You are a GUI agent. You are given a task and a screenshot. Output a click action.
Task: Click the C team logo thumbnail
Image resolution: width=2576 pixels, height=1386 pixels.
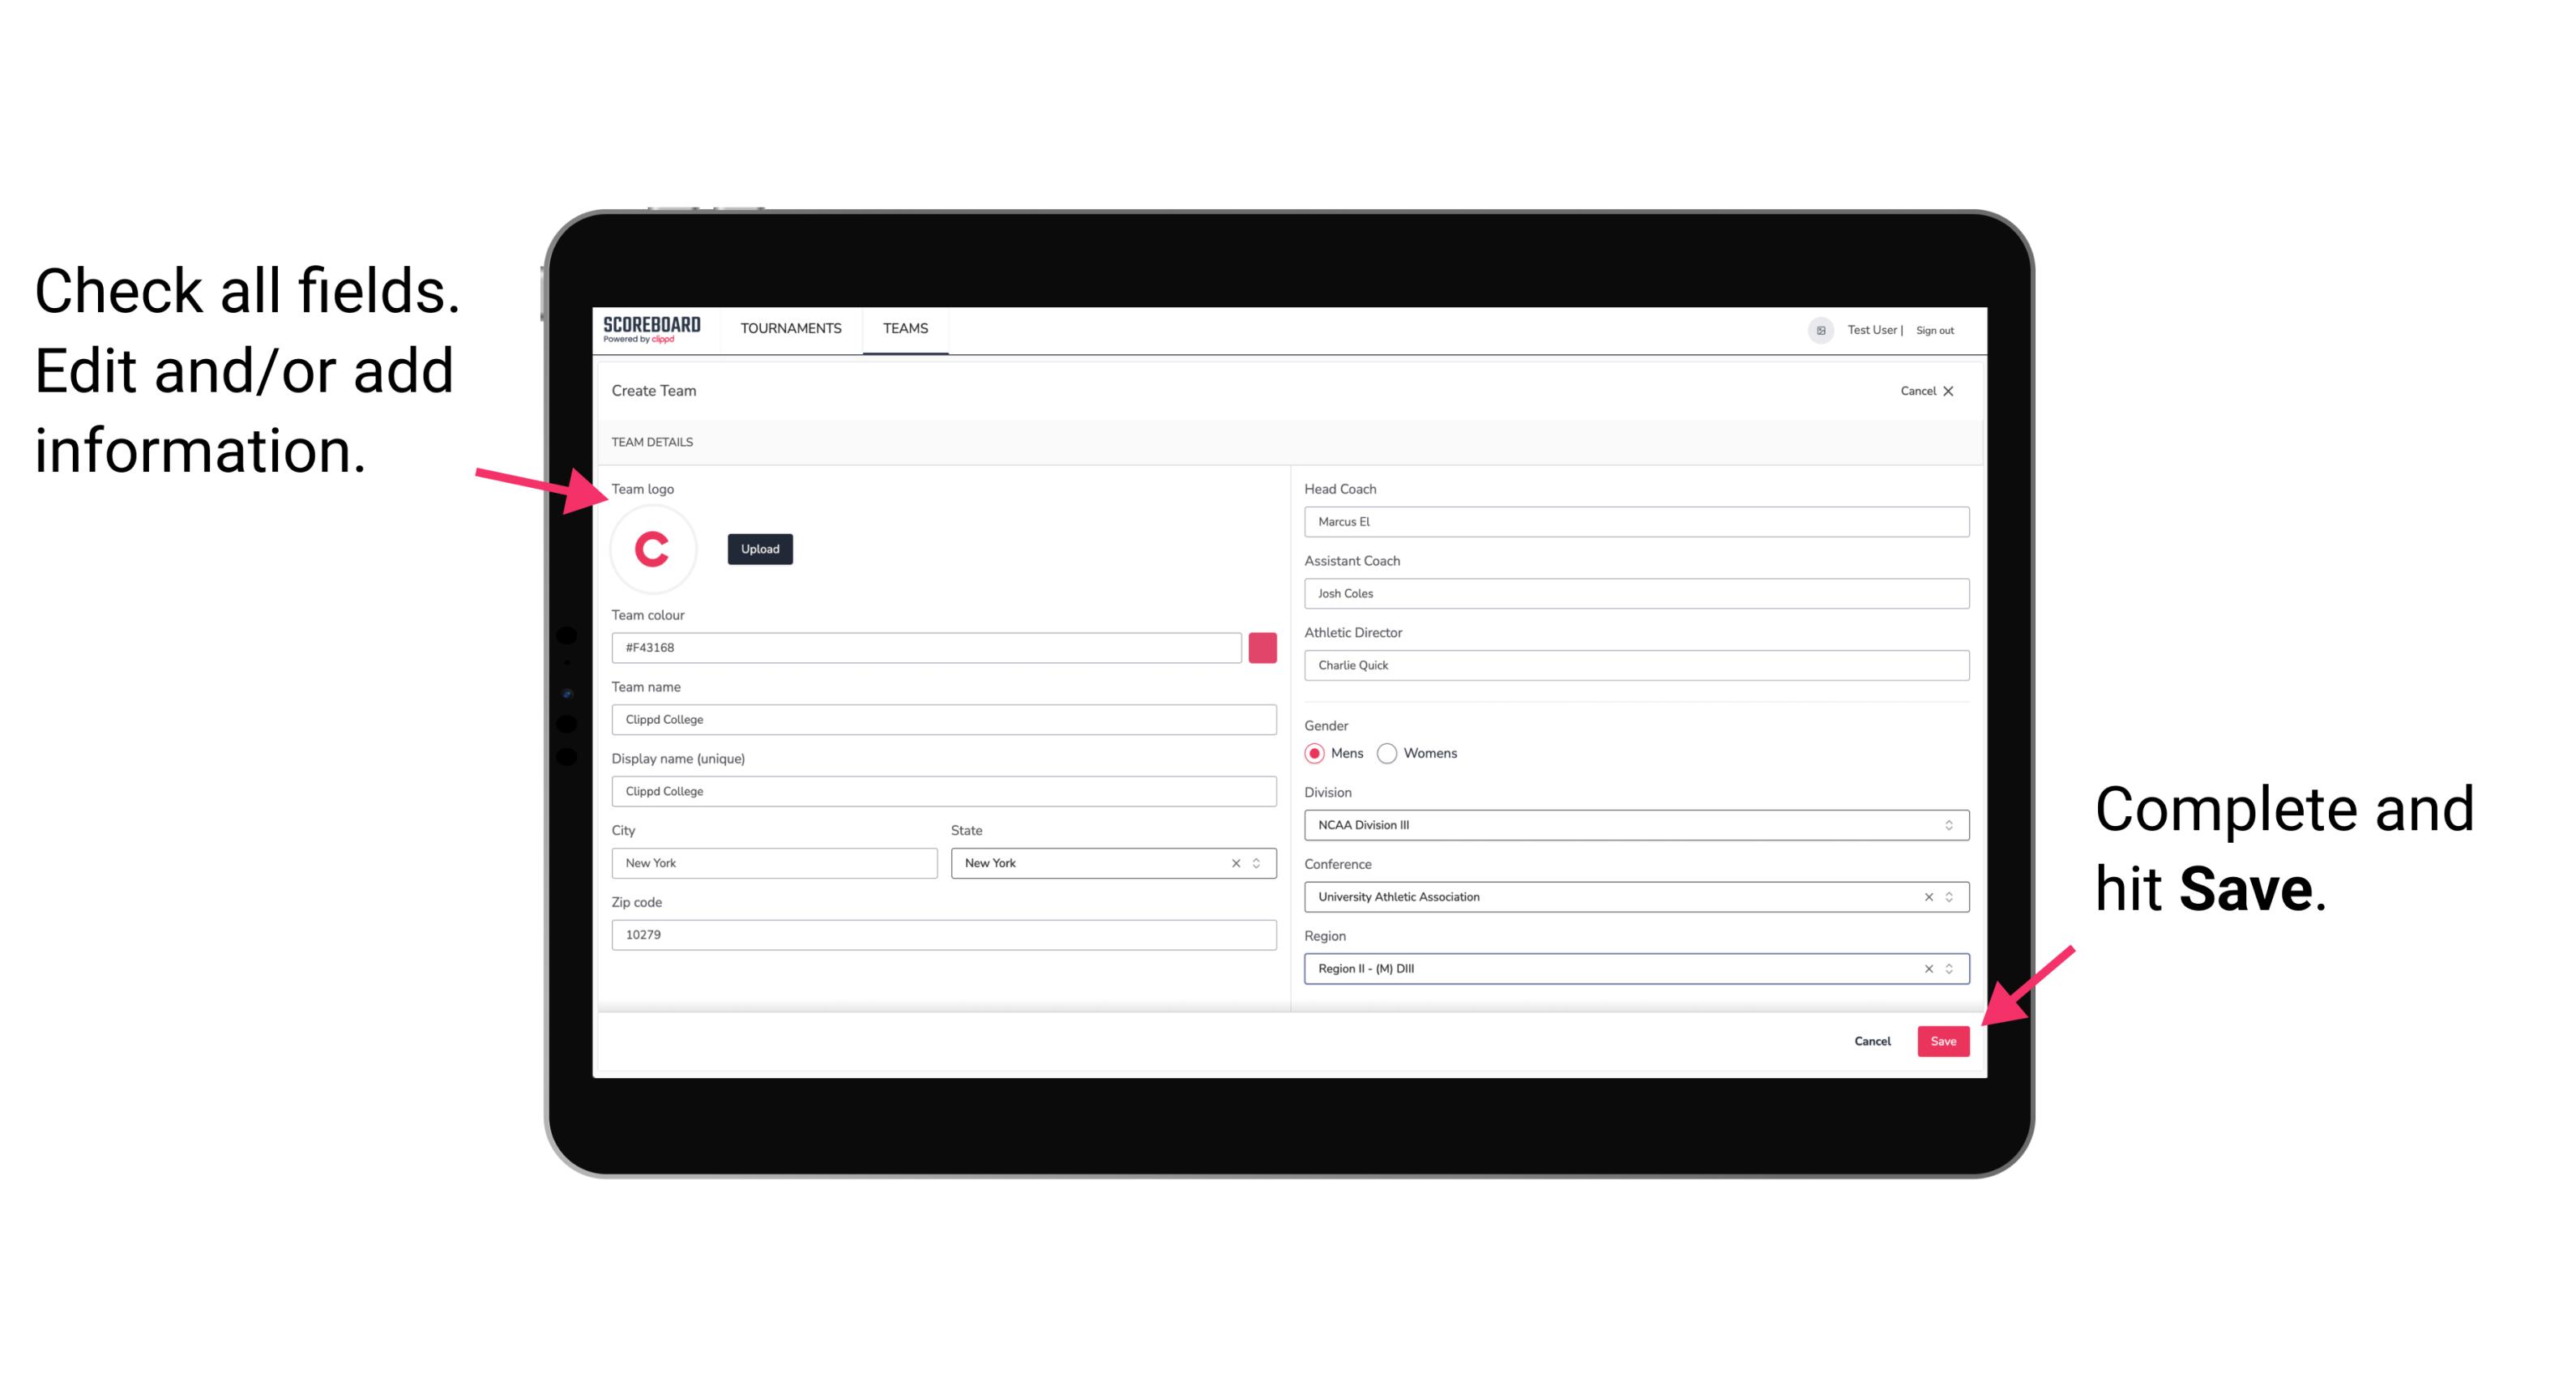pos(653,548)
